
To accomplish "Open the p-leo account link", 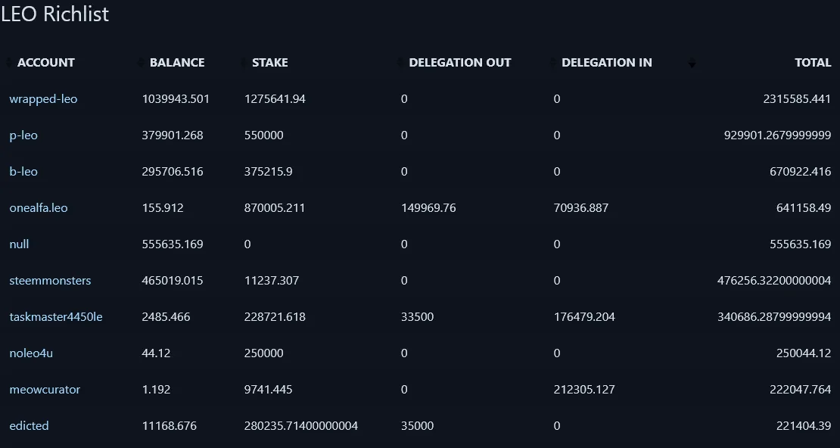I will click(x=23, y=135).
